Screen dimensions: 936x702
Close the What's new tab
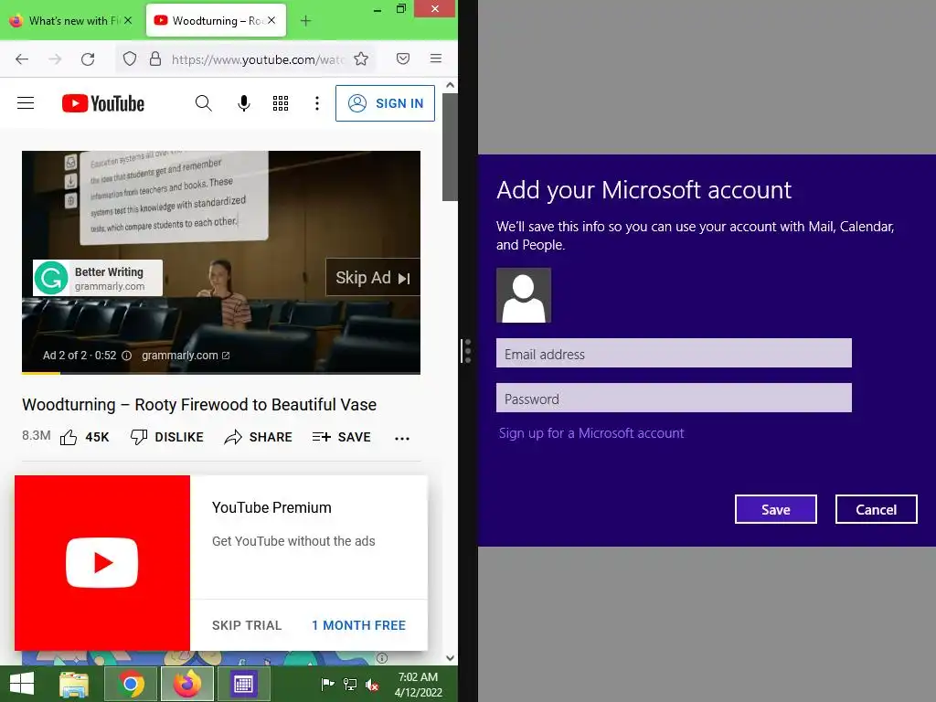(x=128, y=20)
